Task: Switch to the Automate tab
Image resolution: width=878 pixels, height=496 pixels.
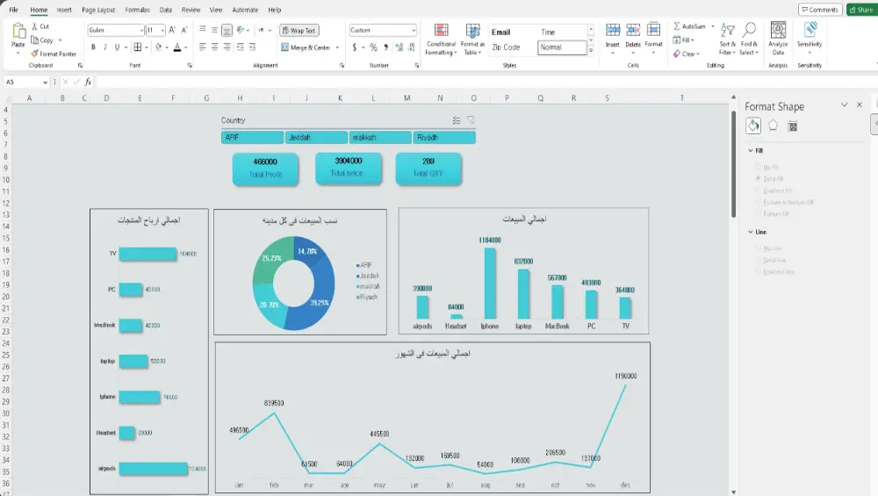Action: [245, 10]
